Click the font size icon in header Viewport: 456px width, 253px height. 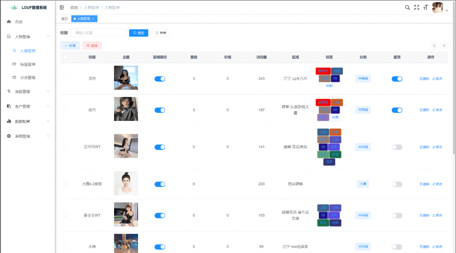(x=426, y=8)
